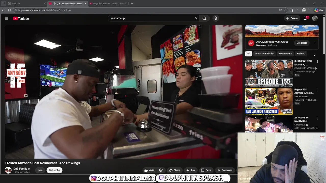This screenshot has width=326, height=183.
Task: Open the AAA logo on the sponsored ad
Action: pyautogui.click(x=251, y=43)
